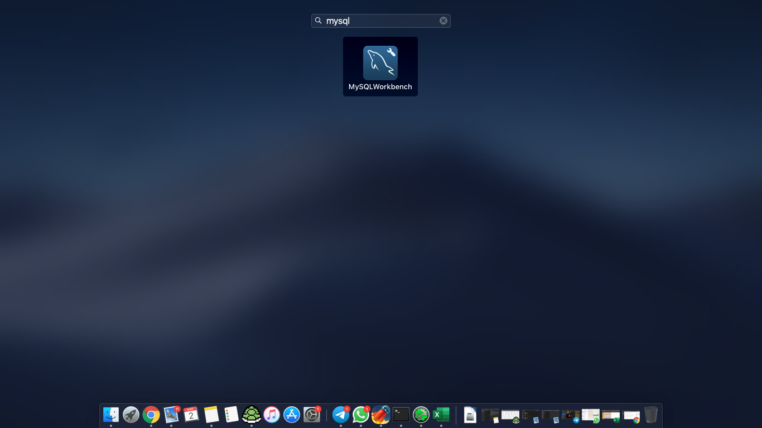The height and width of the screenshot is (428, 762).
Task: Click the Launchpad rocket icon in Dock
Action: 131,415
